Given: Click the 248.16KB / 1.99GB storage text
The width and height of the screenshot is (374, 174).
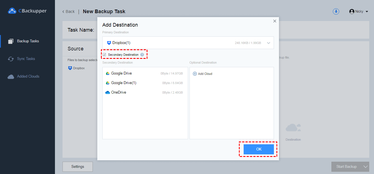Looking at the screenshot, I should coord(248,43).
